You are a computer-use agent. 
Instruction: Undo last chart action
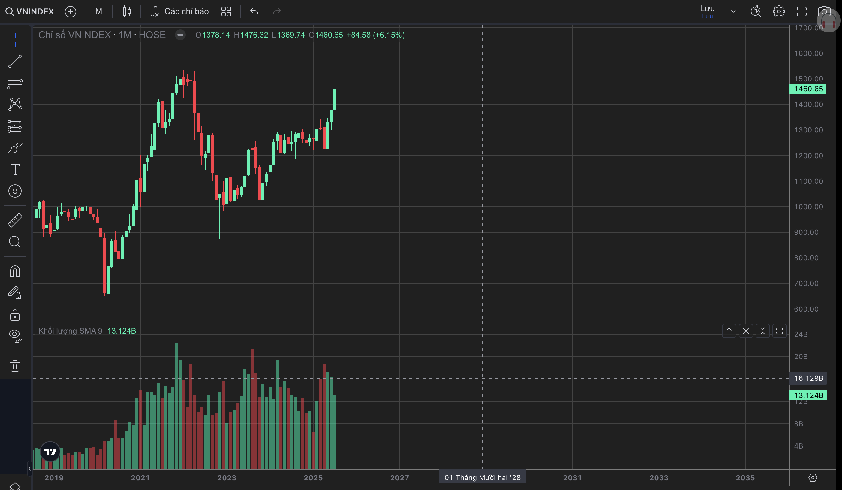(254, 11)
